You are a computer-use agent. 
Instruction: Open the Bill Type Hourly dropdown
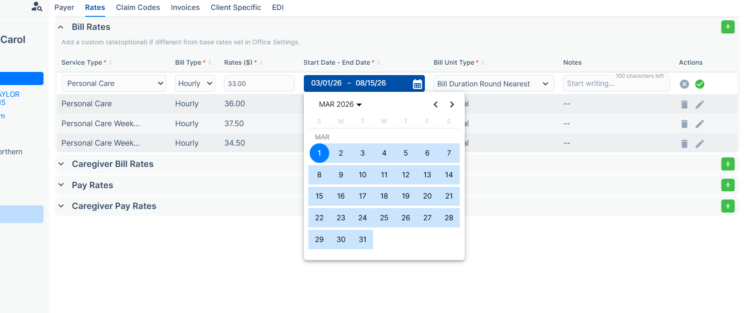[x=195, y=83]
